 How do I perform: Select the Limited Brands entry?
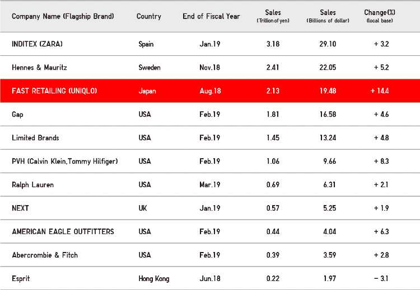click(x=35, y=138)
